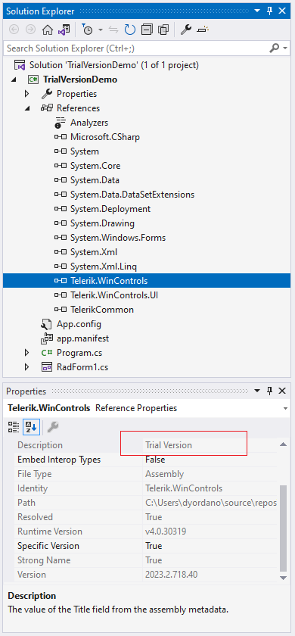295x636 pixels.
Task: Select the Program.cs file
Action: (x=79, y=353)
